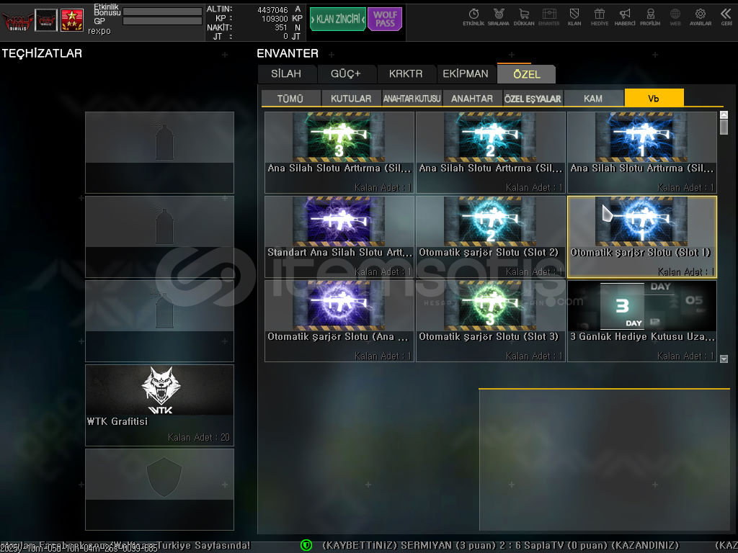738x553 pixels.
Task: Click the GP progress bar
Action: pyautogui.click(x=162, y=21)
